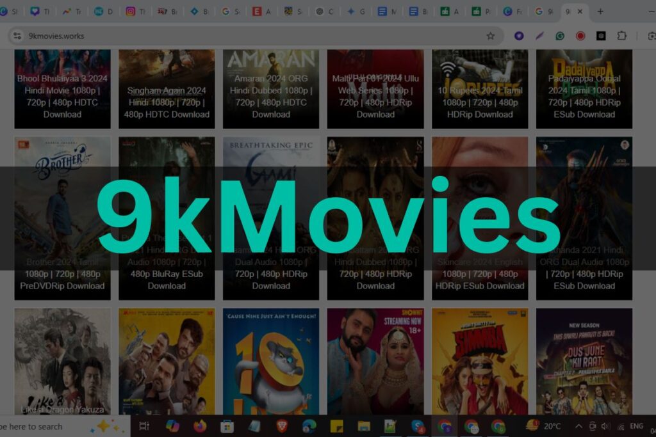This screenshot has width=656, height=437.
Task: Open the Streaming Now 18+ poster
Action: (x=375, y=362)
